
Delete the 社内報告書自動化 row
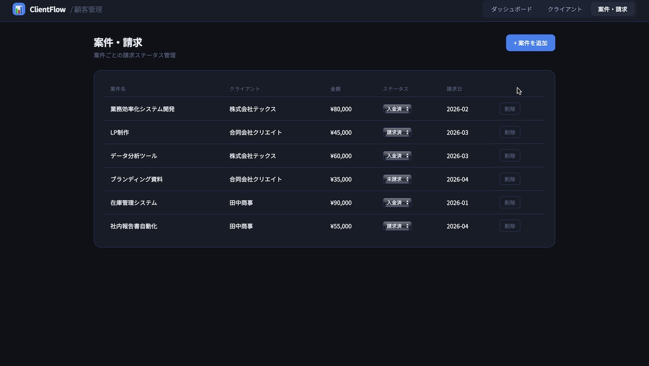click(x=510, y=226)
